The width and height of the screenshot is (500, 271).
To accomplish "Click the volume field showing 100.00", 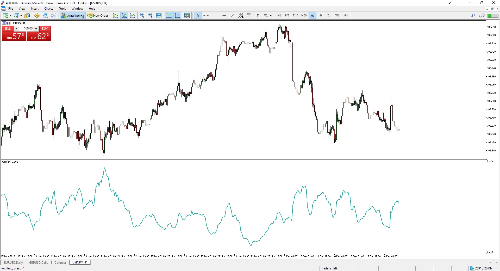I will point(26,28).
